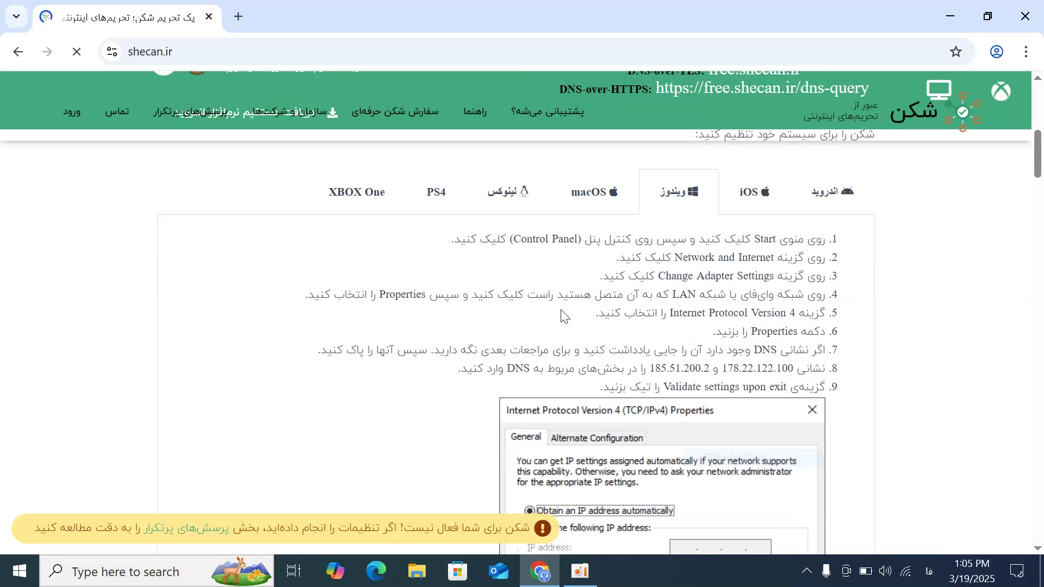Open پرسش‌های پرتکرار link in the yellow notice

[x=187, y=528]
